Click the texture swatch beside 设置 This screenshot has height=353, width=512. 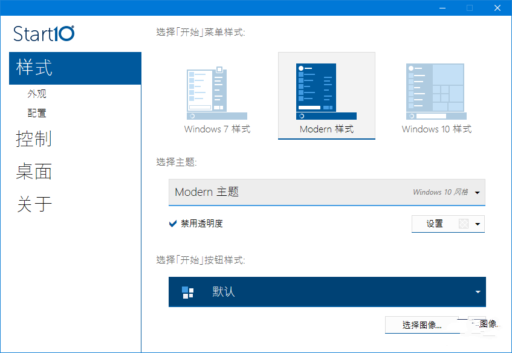[464, 224]
